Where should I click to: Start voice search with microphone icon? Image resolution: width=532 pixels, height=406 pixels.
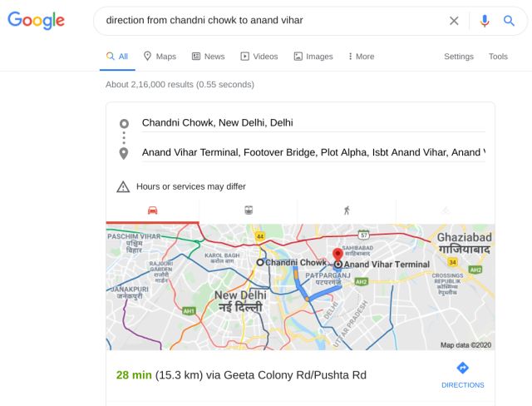pos(485,21)
